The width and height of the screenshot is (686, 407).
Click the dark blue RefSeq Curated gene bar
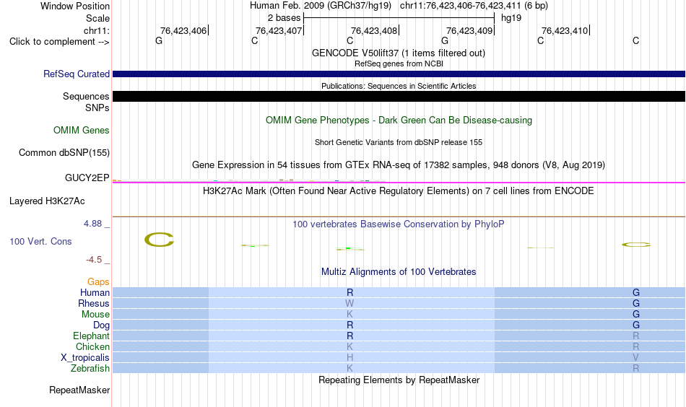(x=399, y=74)
